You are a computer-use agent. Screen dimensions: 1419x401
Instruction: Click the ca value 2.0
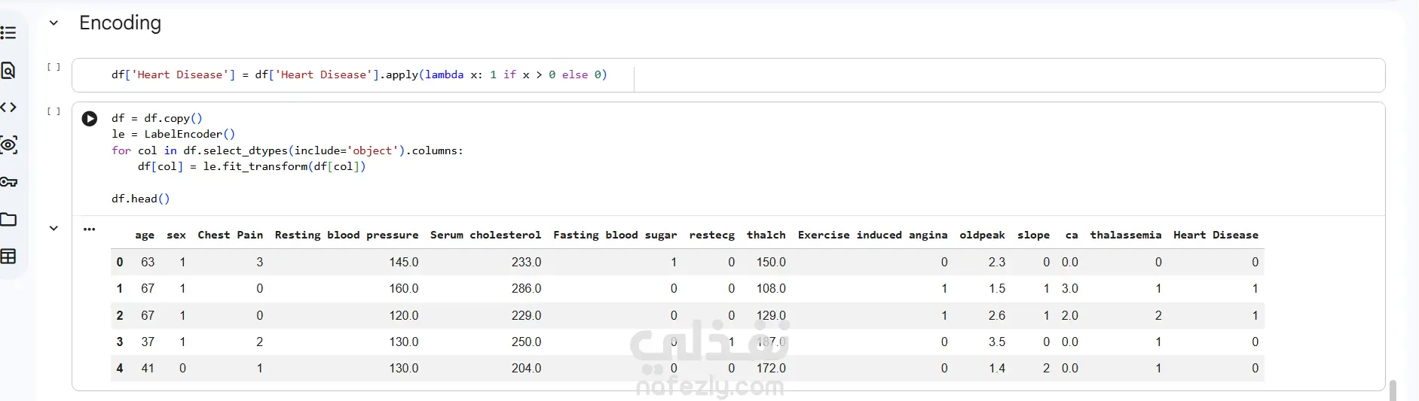tap(1070, 316)
